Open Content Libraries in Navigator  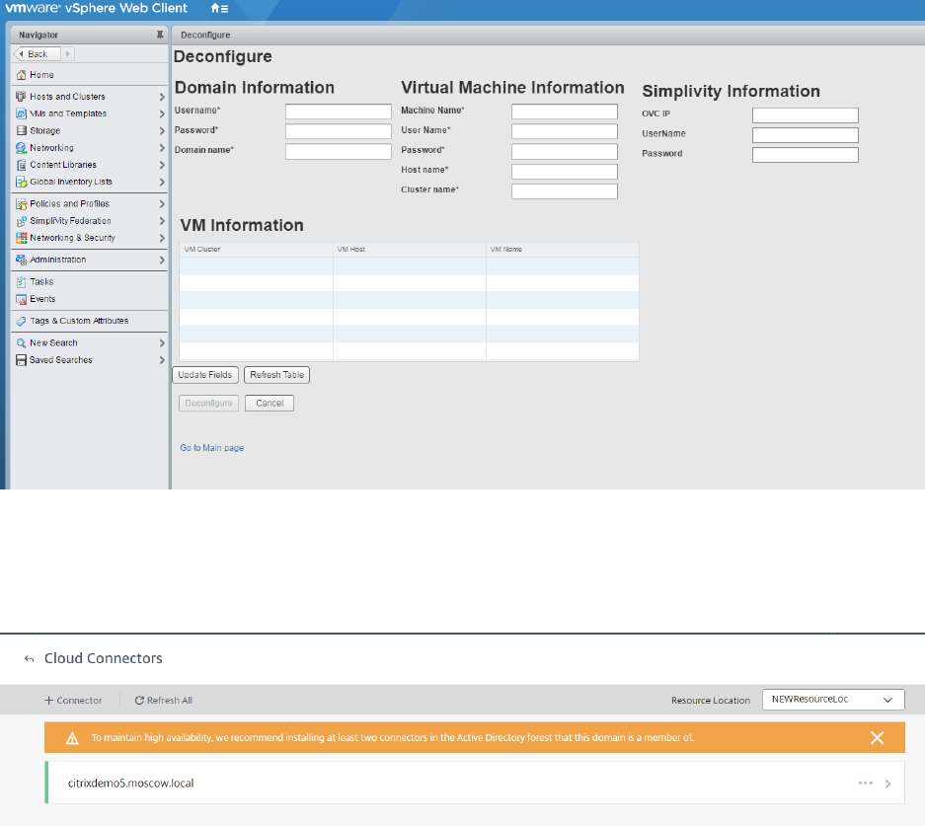tap(63, 165)
